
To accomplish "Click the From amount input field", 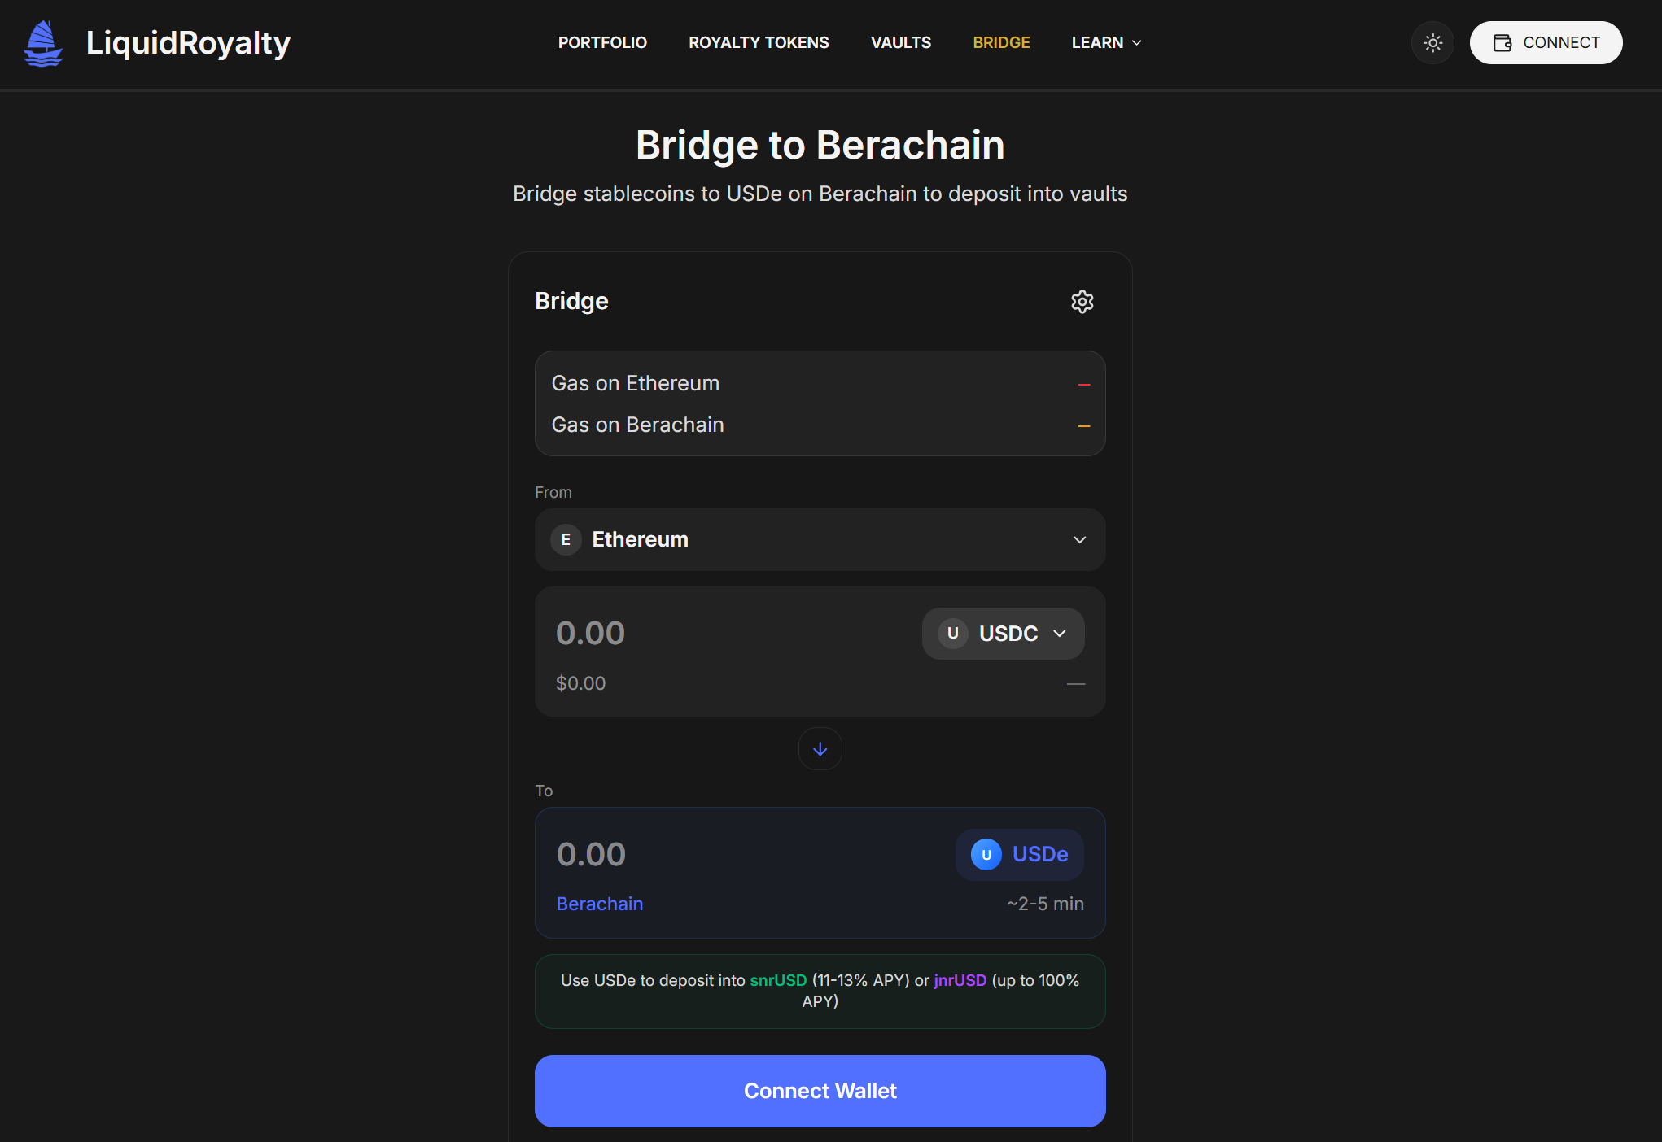I will [716, 634].
